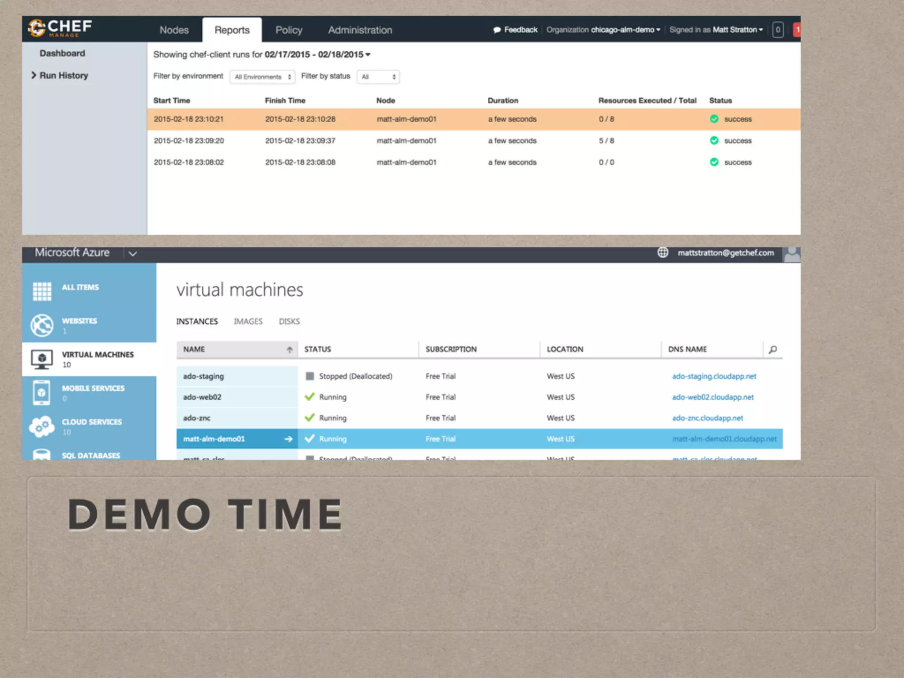Click success check icon for 23:10:21 run

point(714,119)
